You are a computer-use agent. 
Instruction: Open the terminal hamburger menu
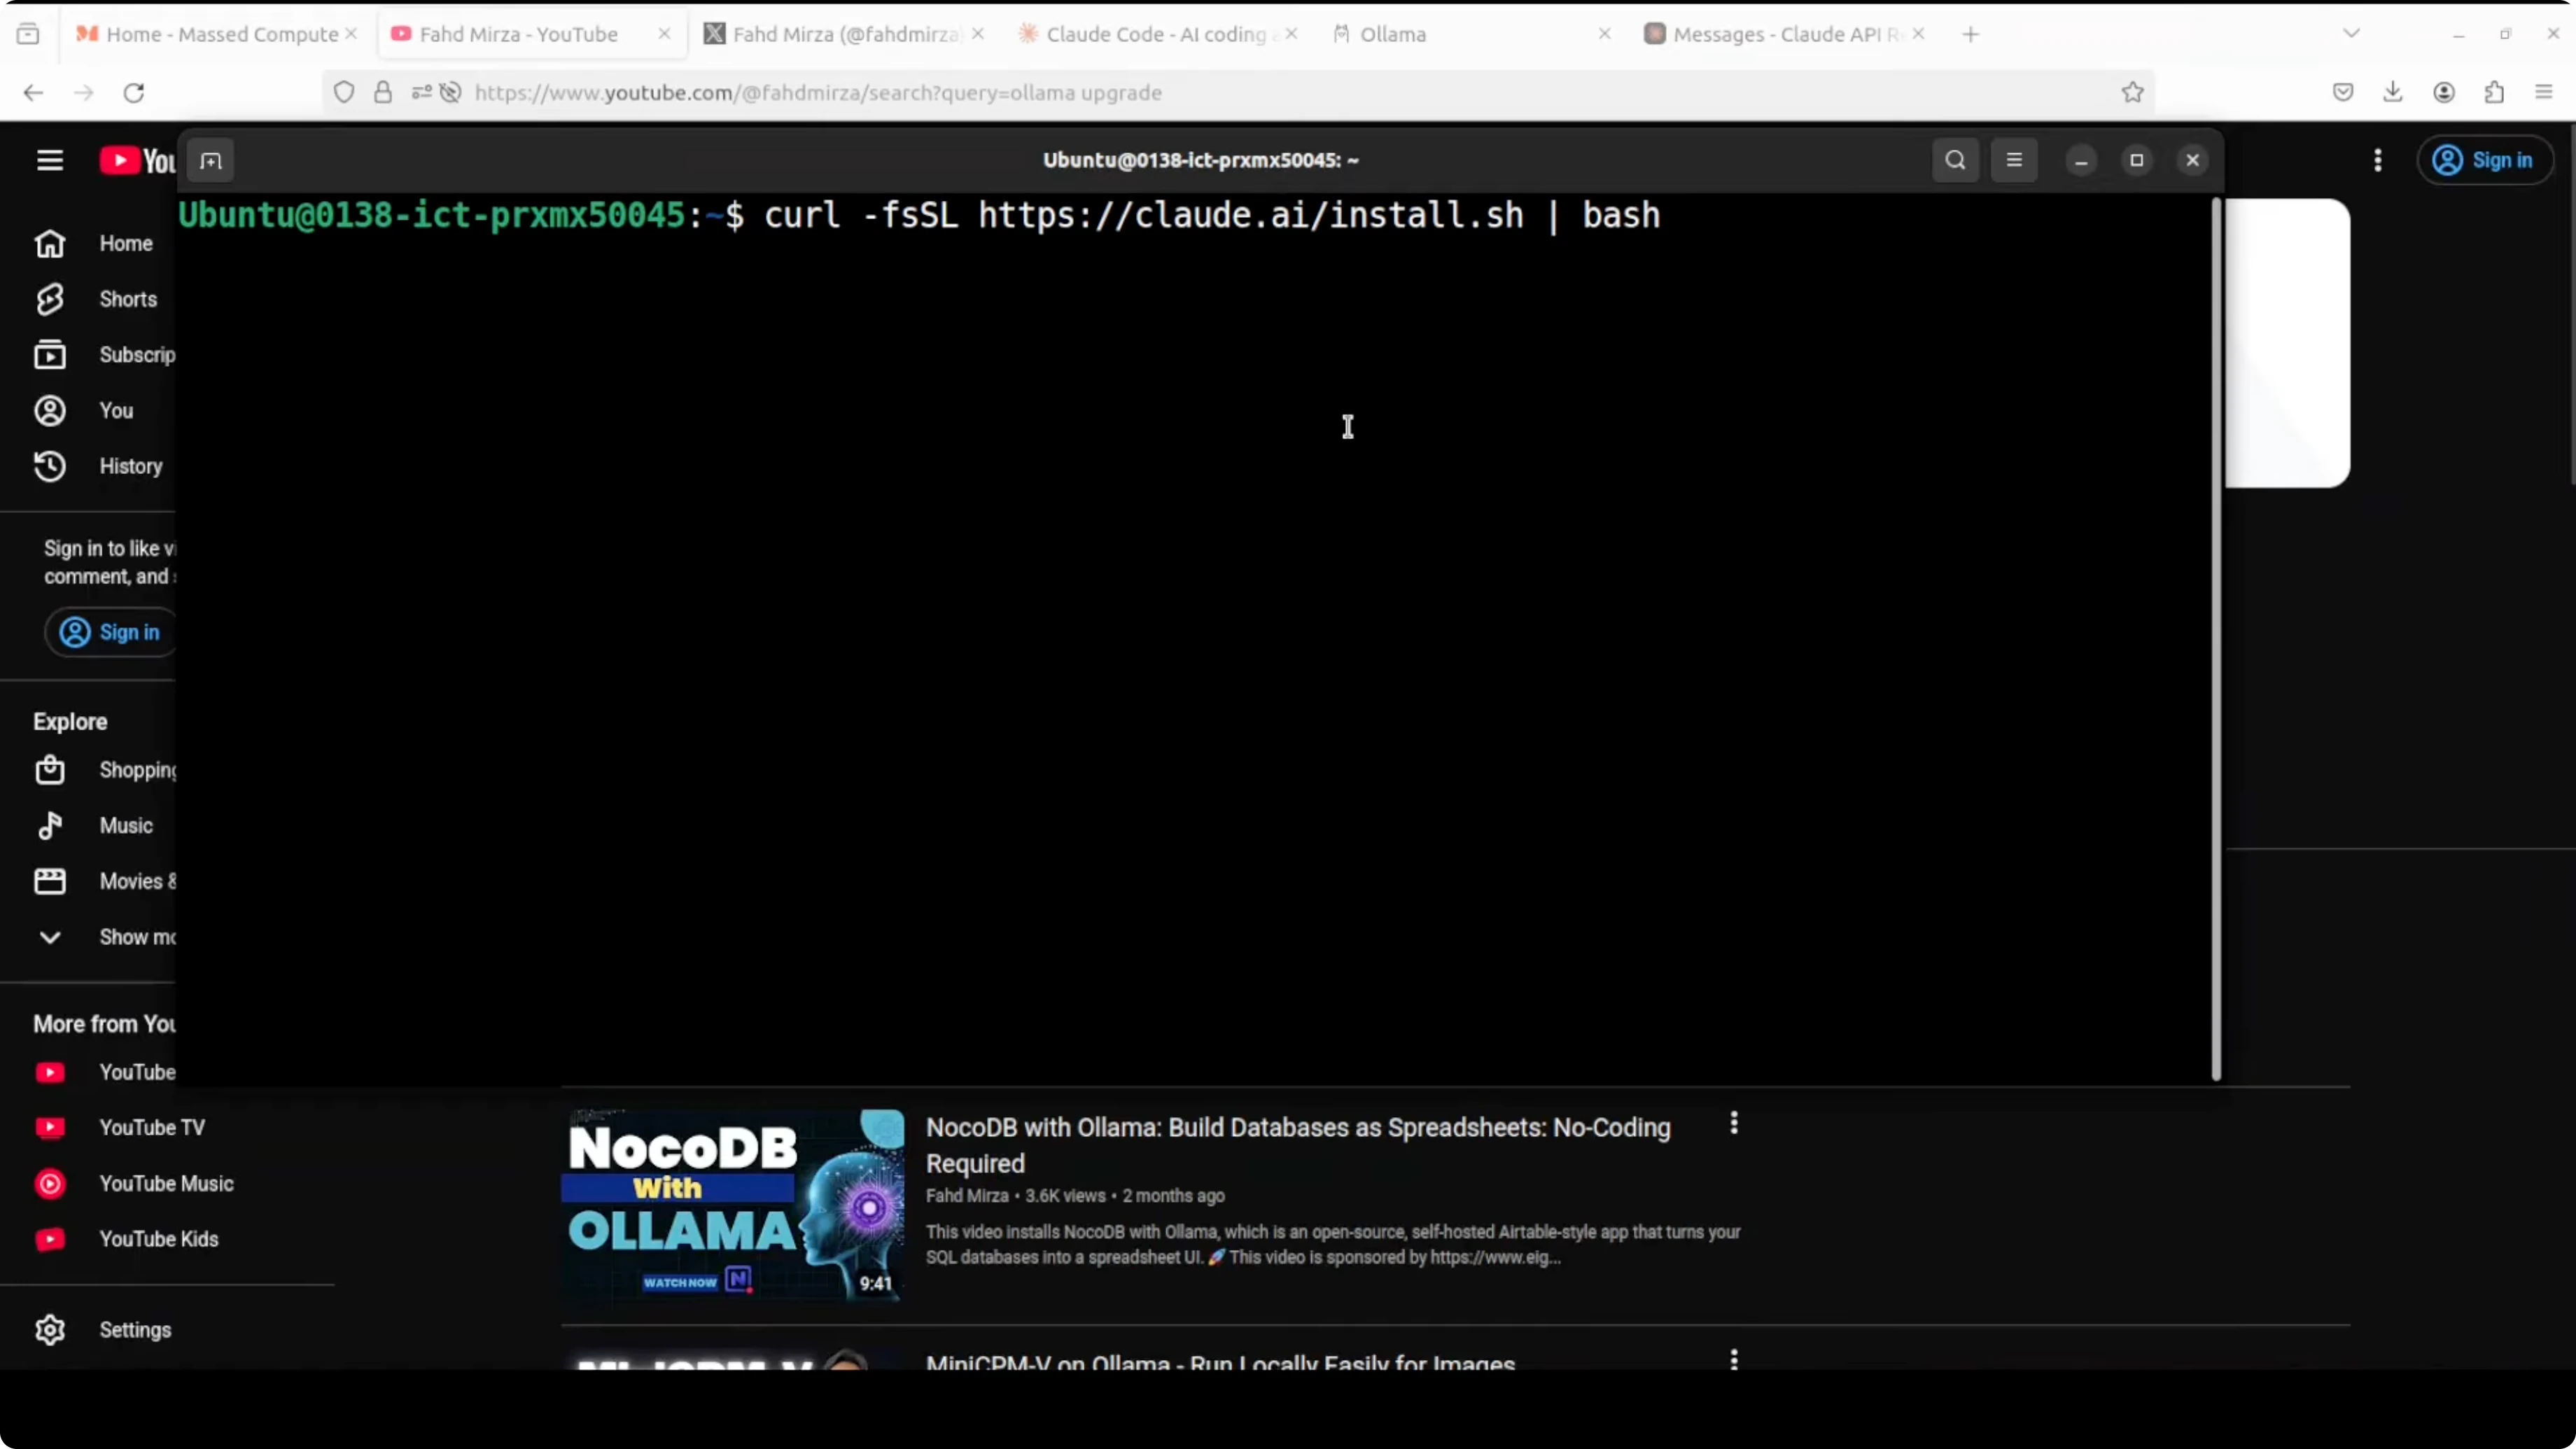(x=2013, y=160)
